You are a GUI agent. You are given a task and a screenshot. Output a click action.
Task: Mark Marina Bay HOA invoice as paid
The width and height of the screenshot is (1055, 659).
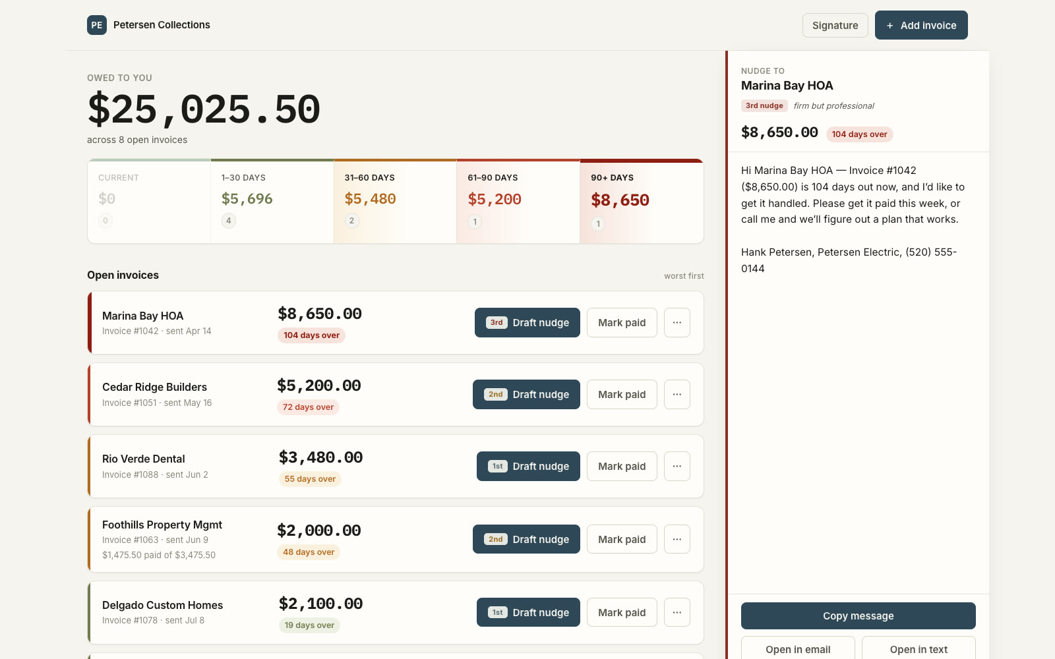[622, 323]
